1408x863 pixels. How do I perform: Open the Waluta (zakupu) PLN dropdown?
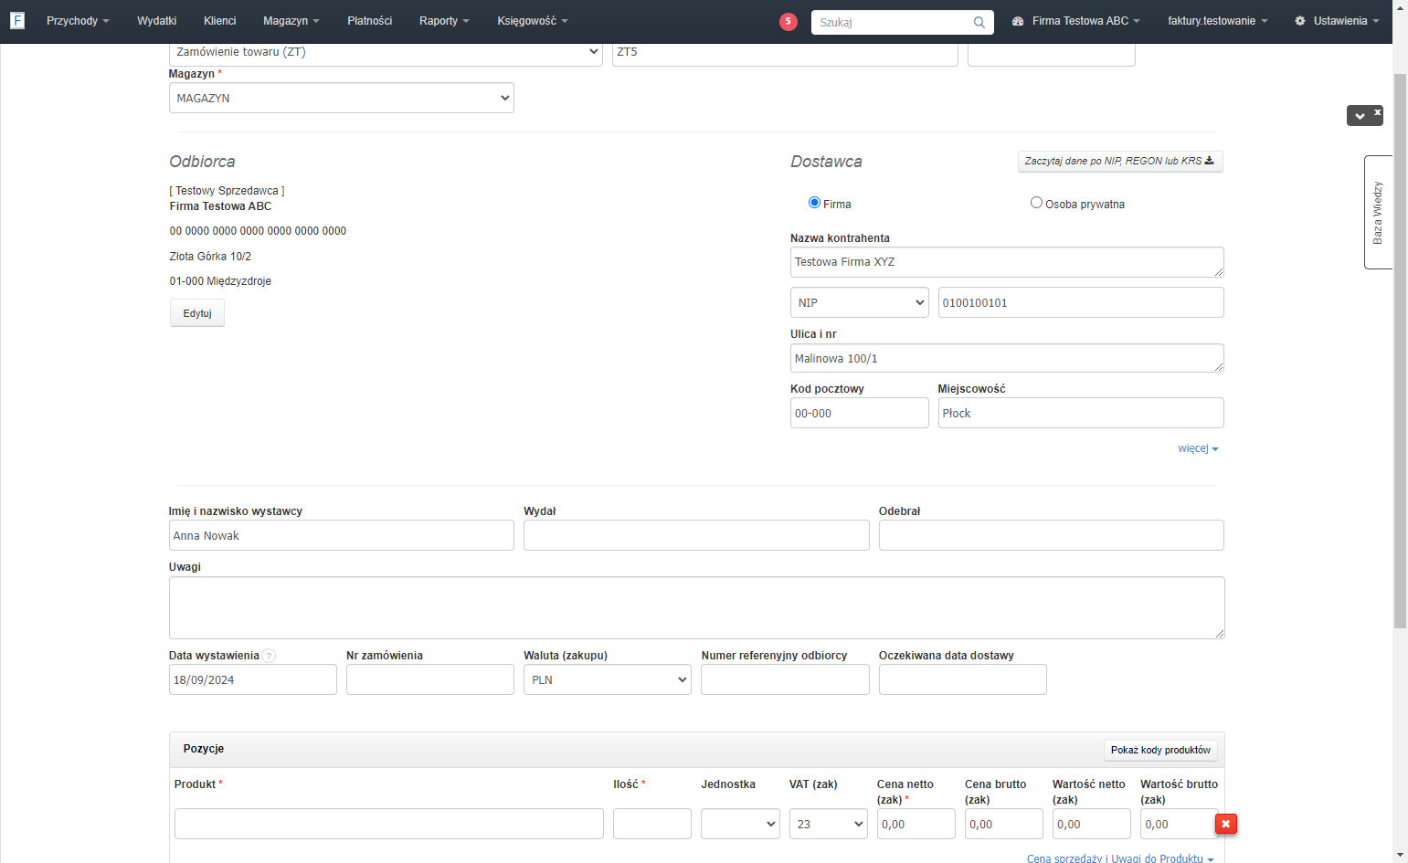608,679
